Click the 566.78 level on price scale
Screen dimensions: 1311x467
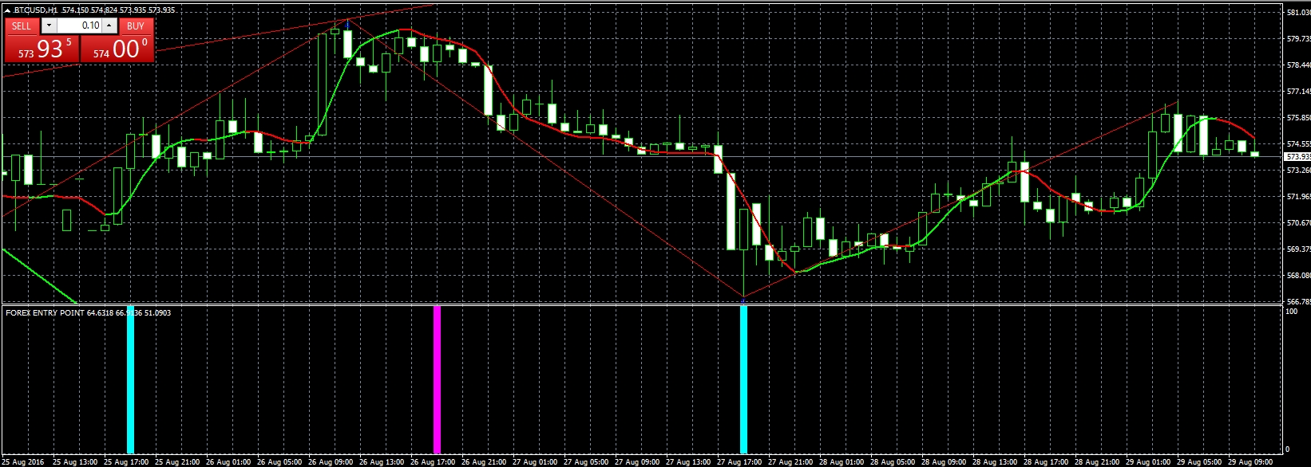click(x=1297, y=302)
